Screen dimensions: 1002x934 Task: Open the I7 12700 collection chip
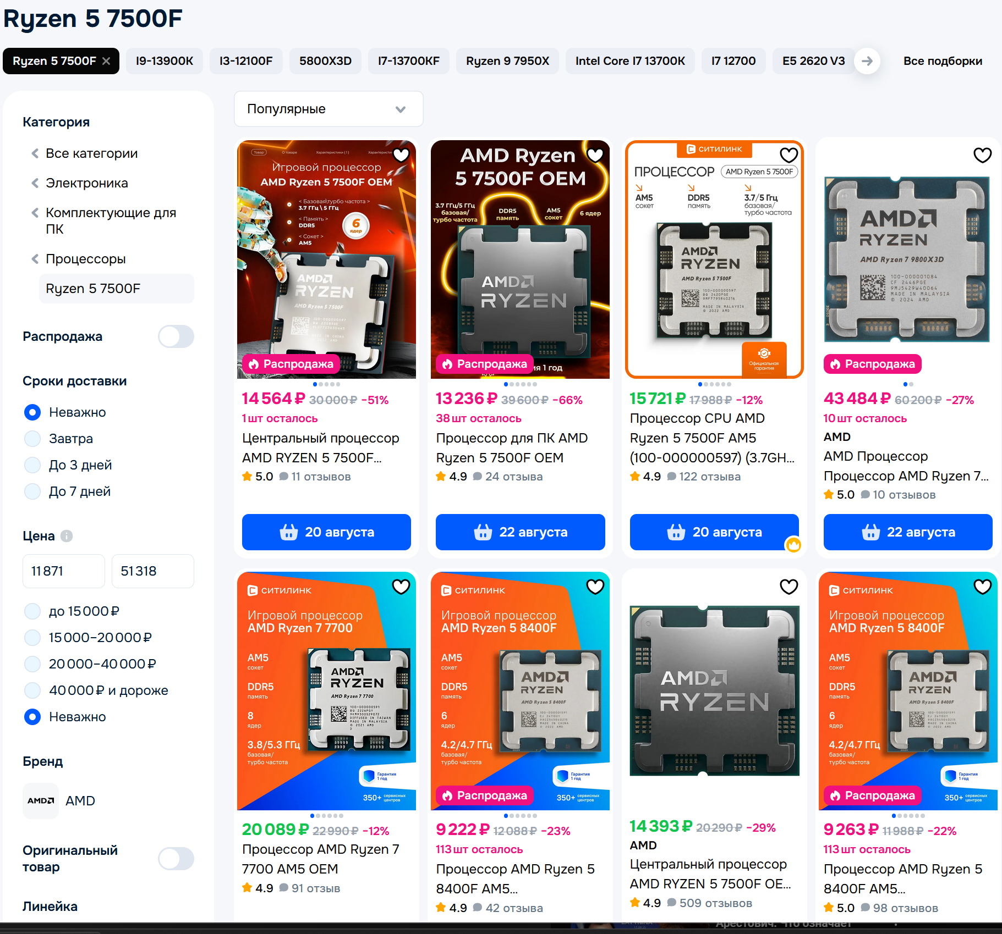(x=733, y=61)
